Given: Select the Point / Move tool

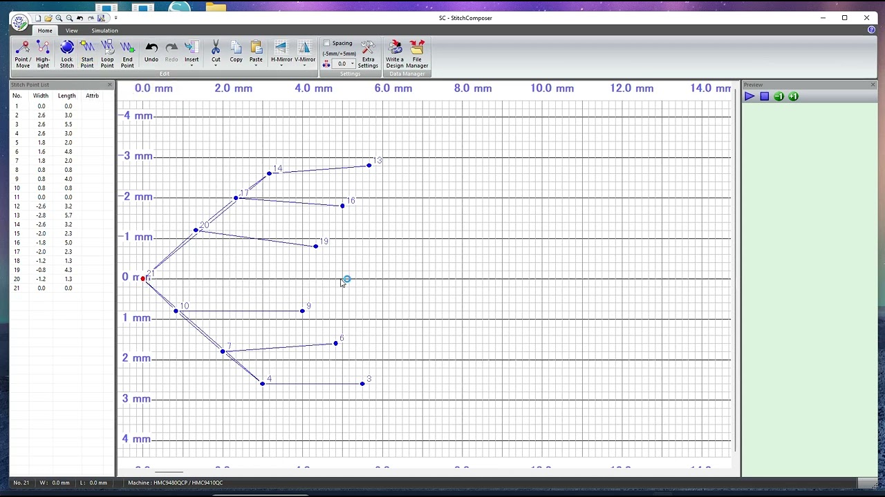Looking at the screenshot, I should point(23,54).
